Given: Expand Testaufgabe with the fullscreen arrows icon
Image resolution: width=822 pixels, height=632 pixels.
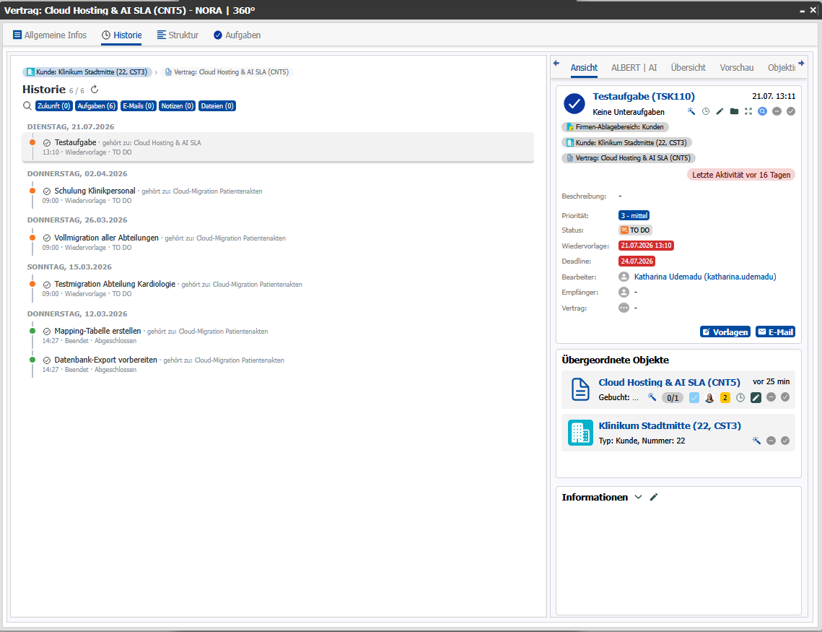Looking at the screenshot, I should (x=748, y=111).
